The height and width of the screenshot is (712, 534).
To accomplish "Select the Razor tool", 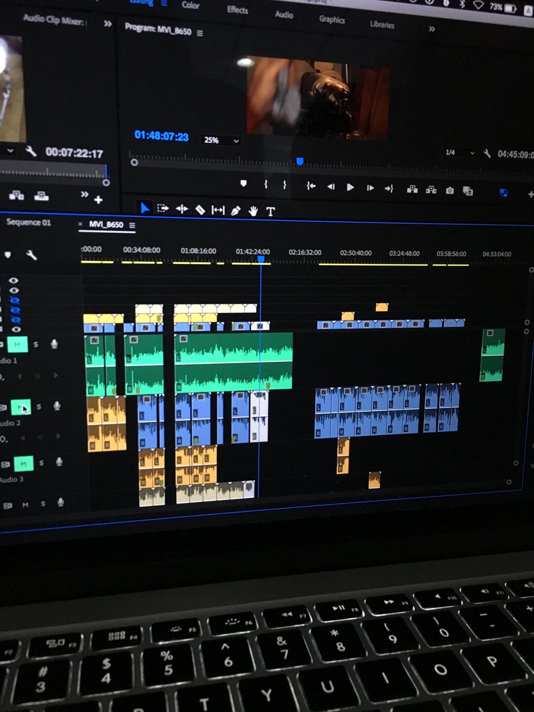I will click(x=200, y=209).
